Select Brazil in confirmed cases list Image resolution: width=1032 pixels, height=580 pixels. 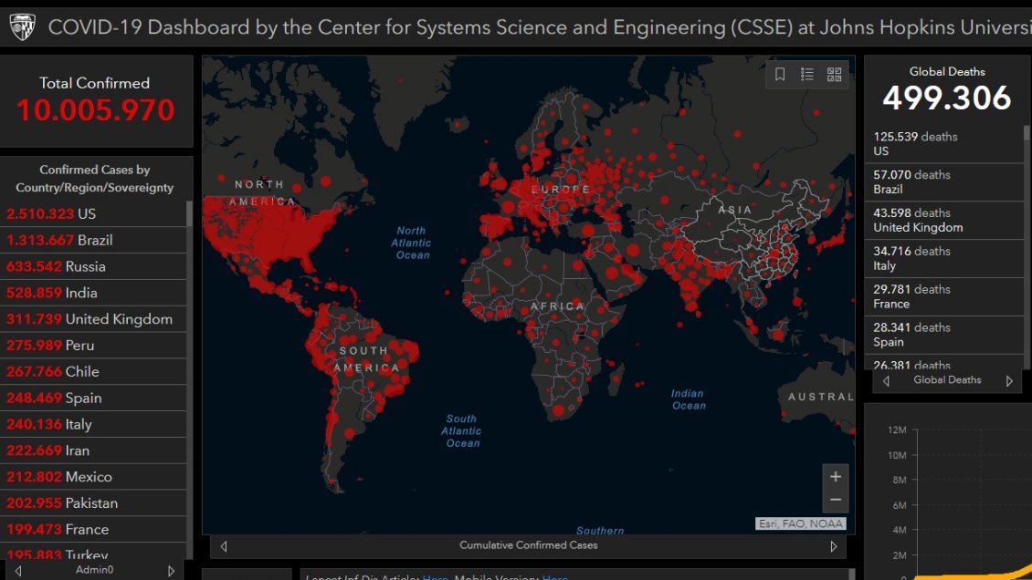click(x=91, y=240)
